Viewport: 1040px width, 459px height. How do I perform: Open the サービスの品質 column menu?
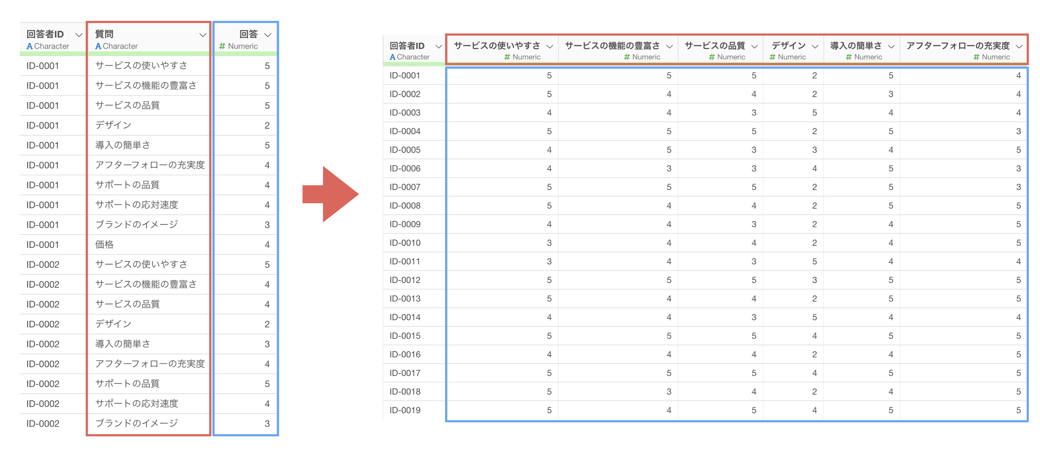[754, 46]
